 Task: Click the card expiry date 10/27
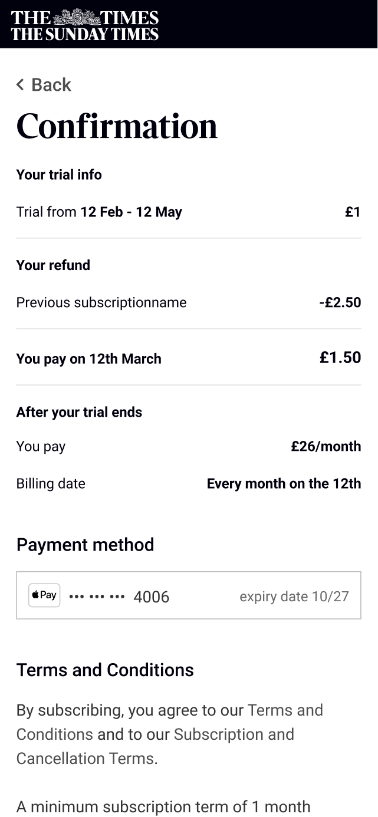coord(294,597)
